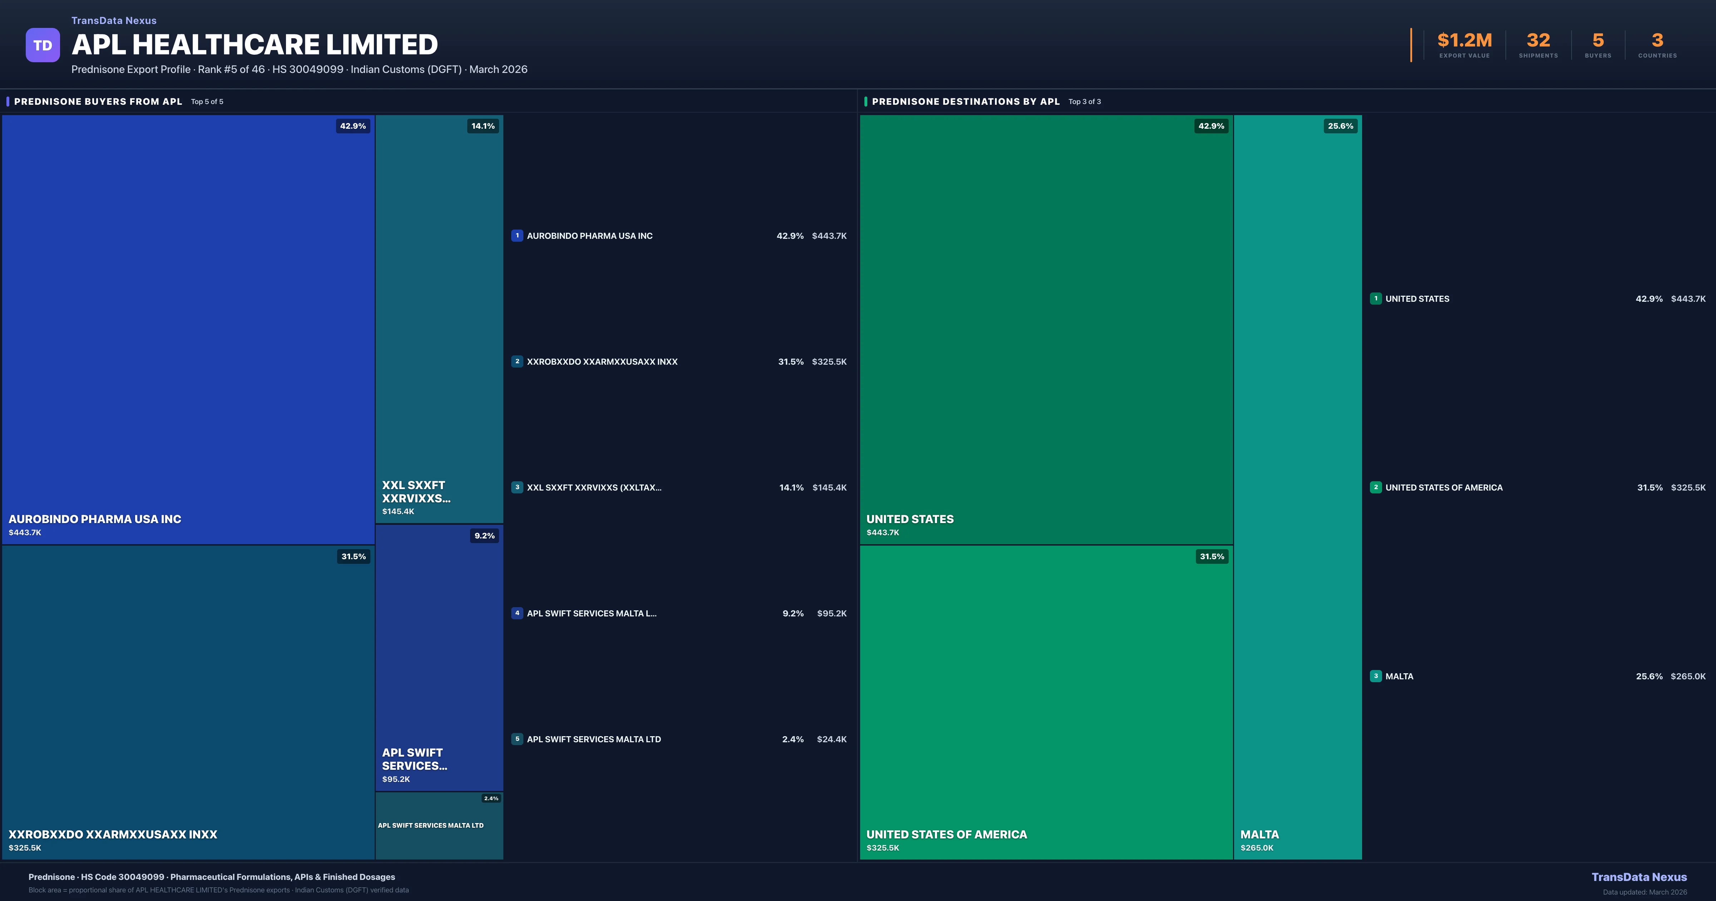Screen dimensions: 1716x901
Task: Click the TD logo icon
Action: click(x=43, y=44)
